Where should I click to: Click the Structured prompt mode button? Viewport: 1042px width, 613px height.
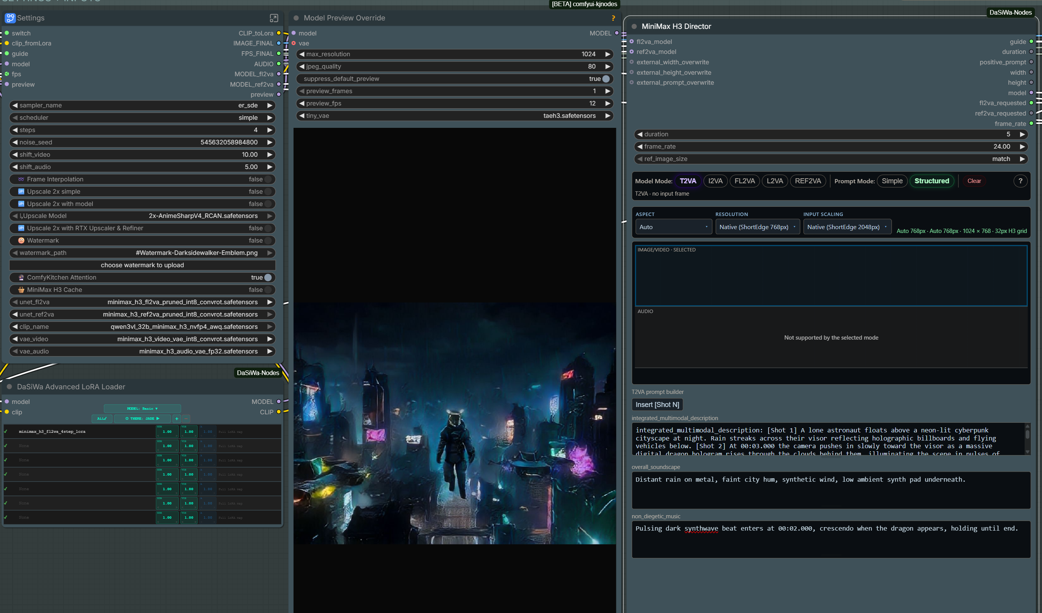point(931,181)
